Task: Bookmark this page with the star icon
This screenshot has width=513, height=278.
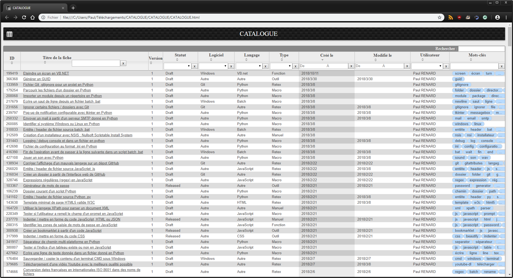Action: click(x=440, y=17)
